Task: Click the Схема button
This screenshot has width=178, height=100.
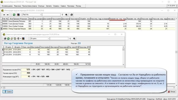Action: [x=8, y=92]
